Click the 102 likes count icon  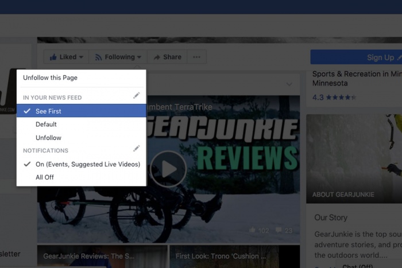point(252,230)
